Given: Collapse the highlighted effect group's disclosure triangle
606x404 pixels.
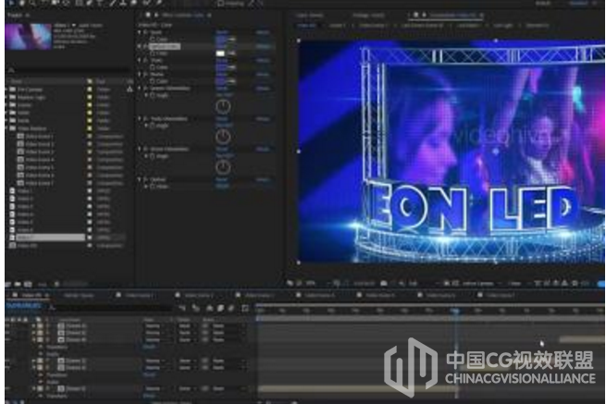Looking at the screenshot, I should point(140,46).
